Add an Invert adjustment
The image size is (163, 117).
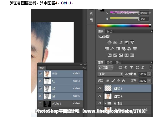click(110, 55)
